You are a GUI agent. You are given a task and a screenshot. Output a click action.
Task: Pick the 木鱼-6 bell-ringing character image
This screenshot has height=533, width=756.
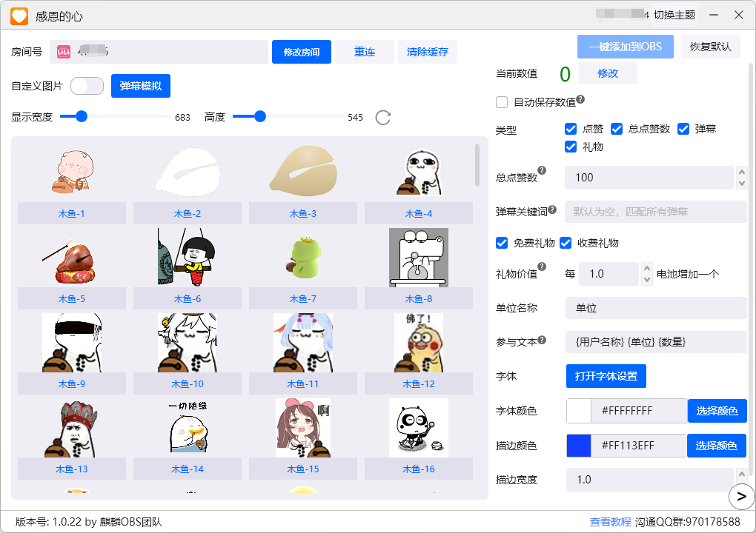pos(188,258)
